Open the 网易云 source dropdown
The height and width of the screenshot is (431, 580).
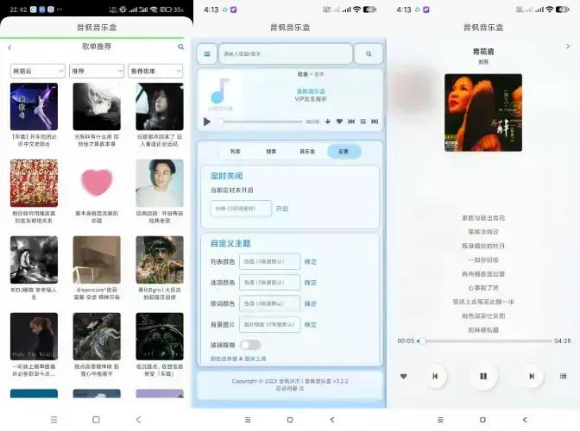pos(37,71)
